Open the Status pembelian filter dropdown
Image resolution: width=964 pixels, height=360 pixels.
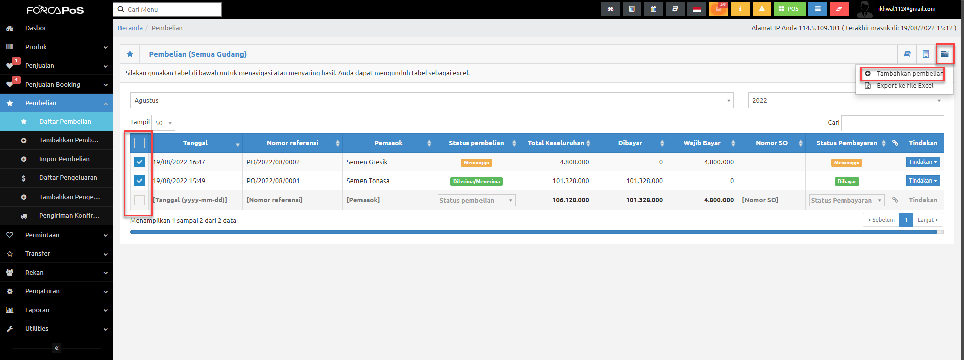click(x=476, y=200)
